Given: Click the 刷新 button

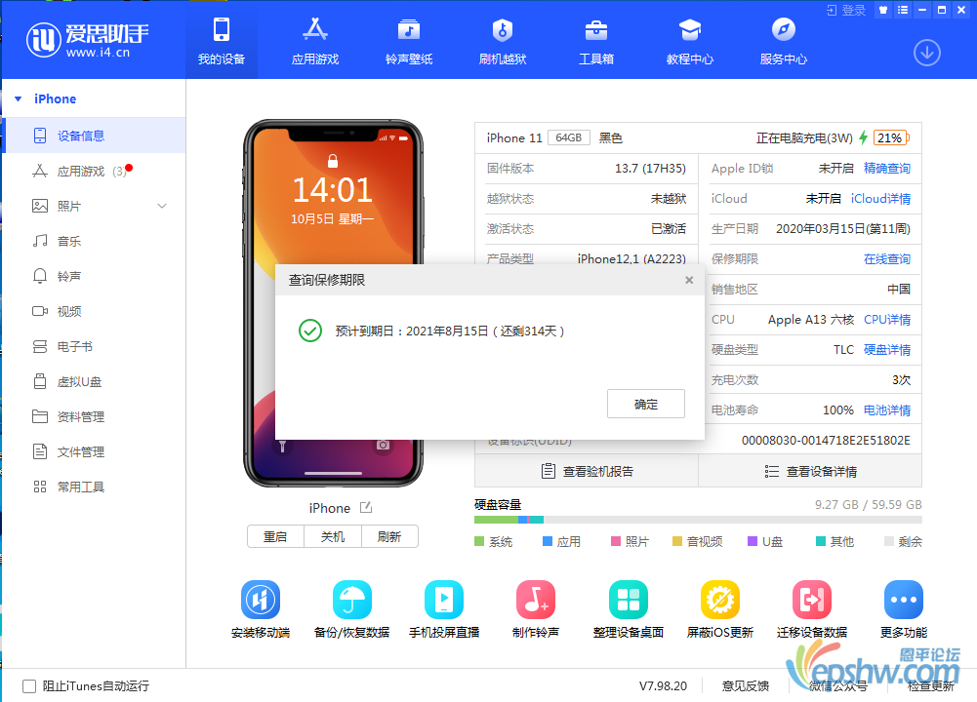Looking at the screenshot, I should click(x=389, y=536).
